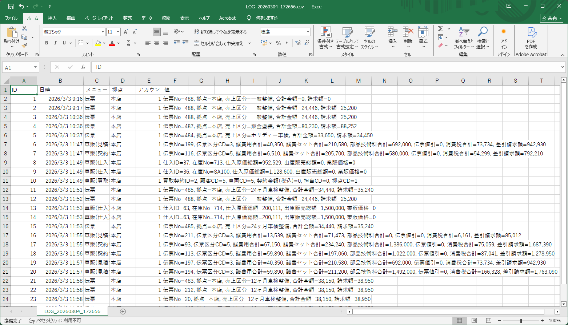Click the AutoSum sigma icon
568x325 pixels.
tap(441, 29)
